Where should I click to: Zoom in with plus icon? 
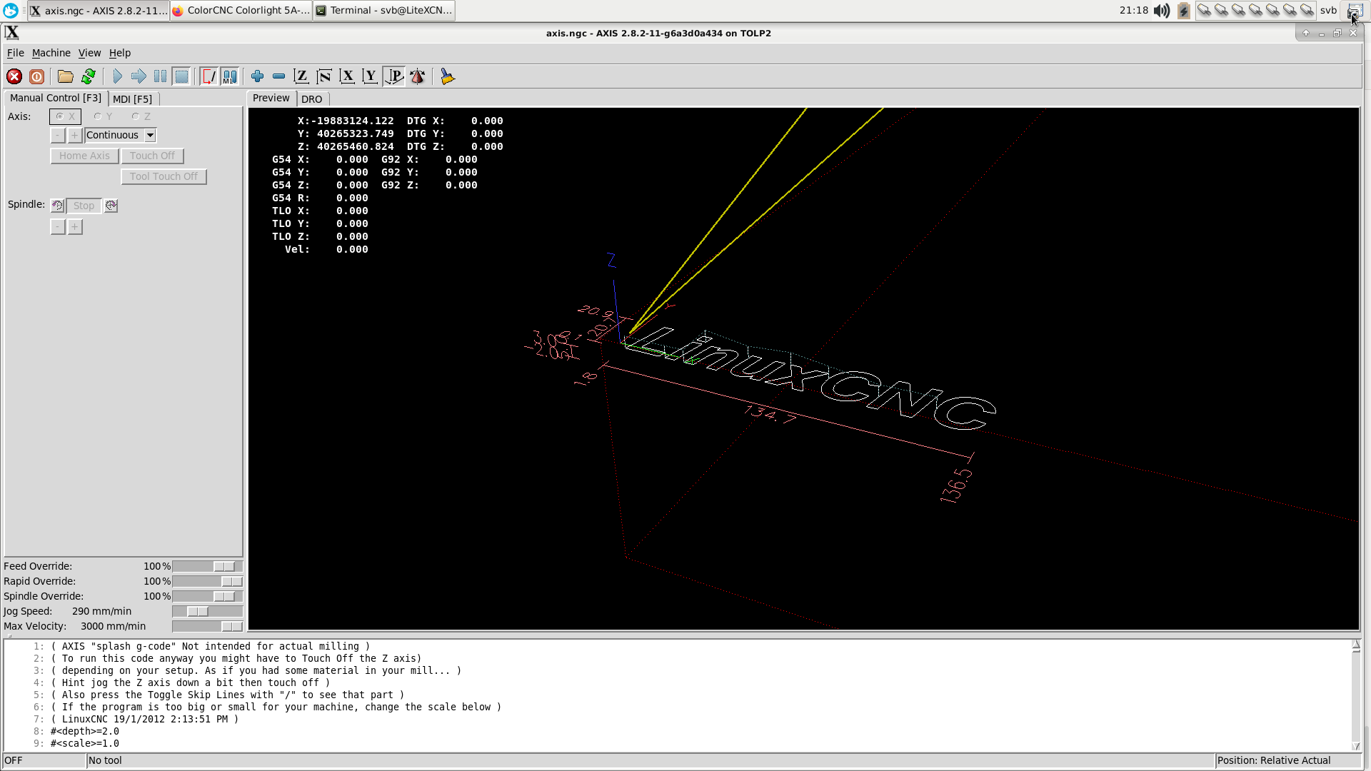click(x=258, y=76)
